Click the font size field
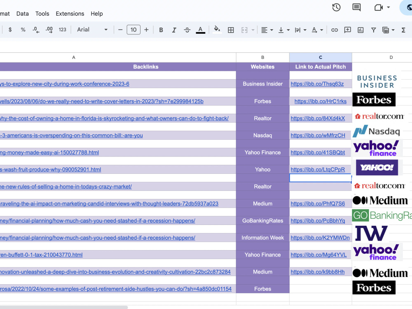 click(x=133, y=30)
